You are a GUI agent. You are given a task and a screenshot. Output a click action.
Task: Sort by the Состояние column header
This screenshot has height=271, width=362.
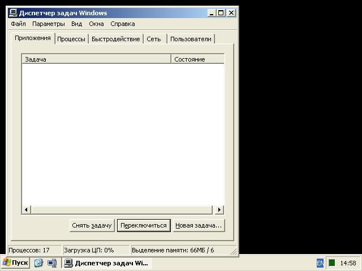pos(197,59)
